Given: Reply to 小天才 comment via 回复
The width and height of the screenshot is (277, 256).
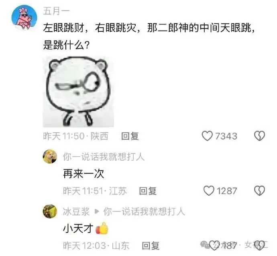Looking at the screenshot, I should pyautogui.click(x=151, y=246).
